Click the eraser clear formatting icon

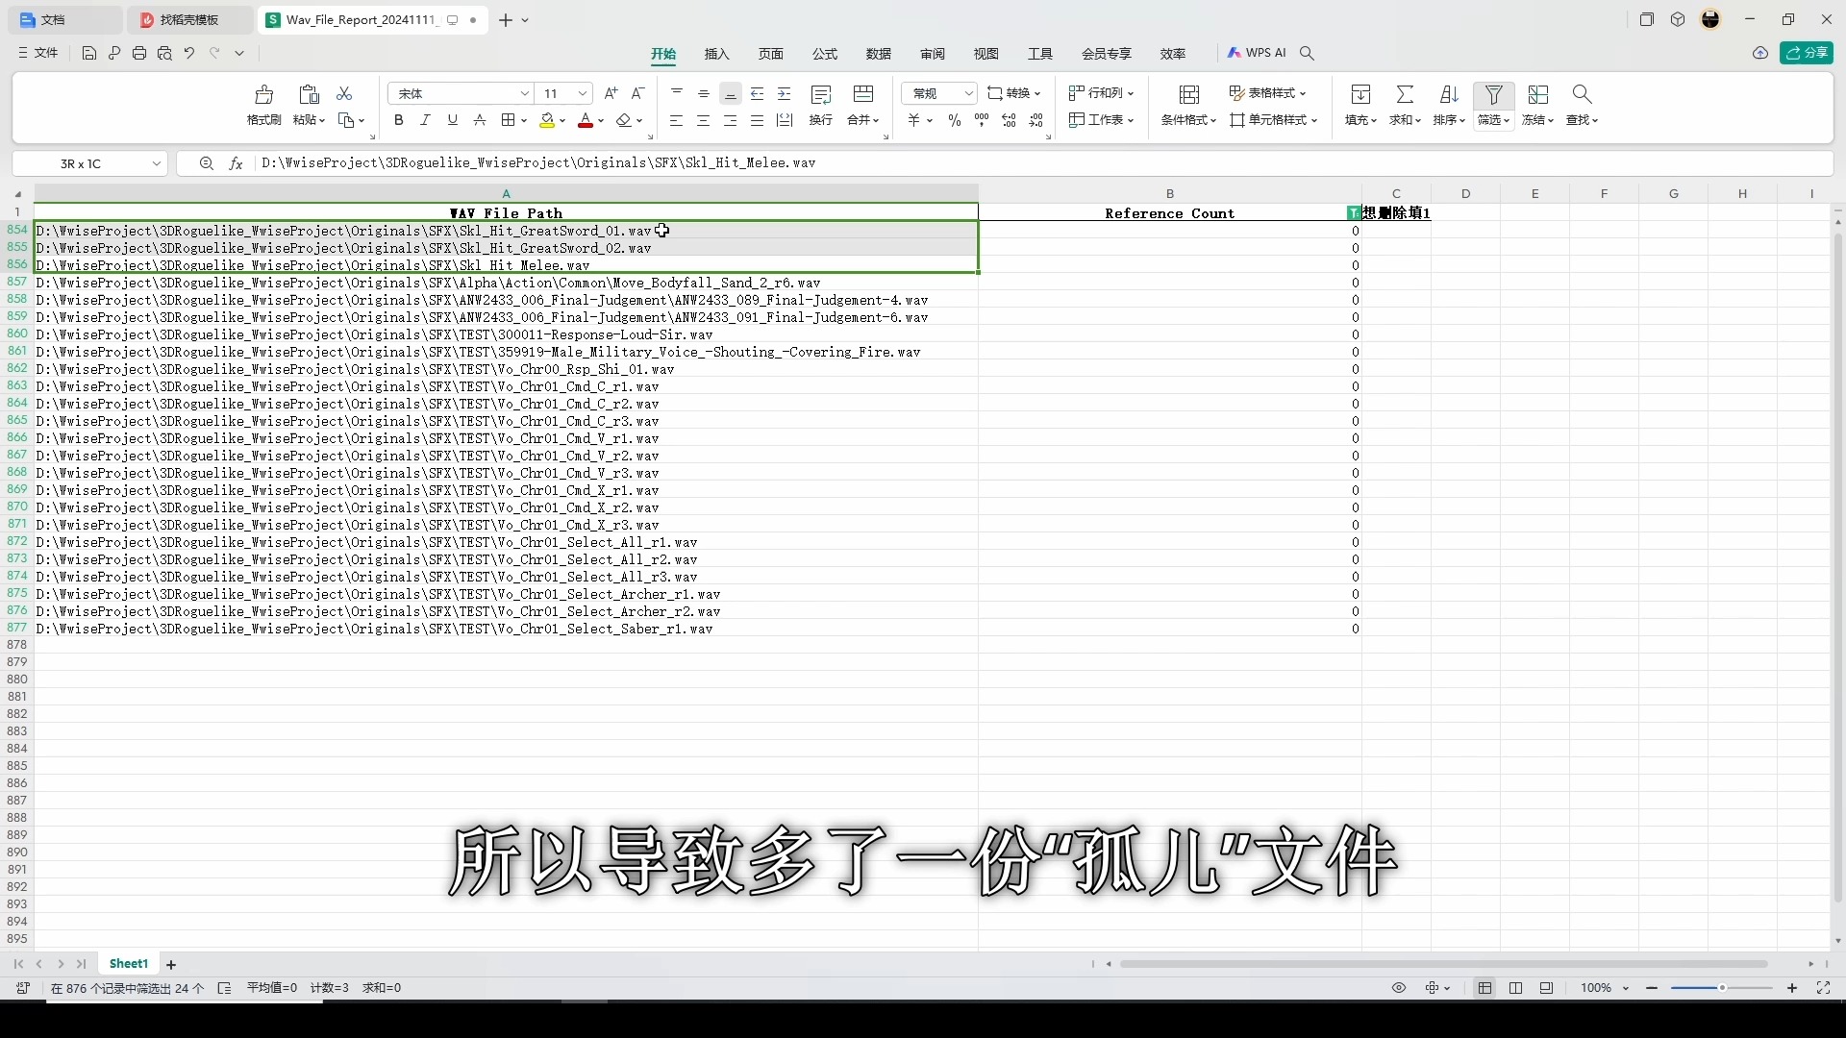624,120
